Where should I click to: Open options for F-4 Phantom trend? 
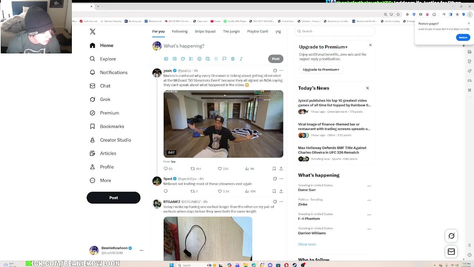pyautogui.click(x=369, y=215)
